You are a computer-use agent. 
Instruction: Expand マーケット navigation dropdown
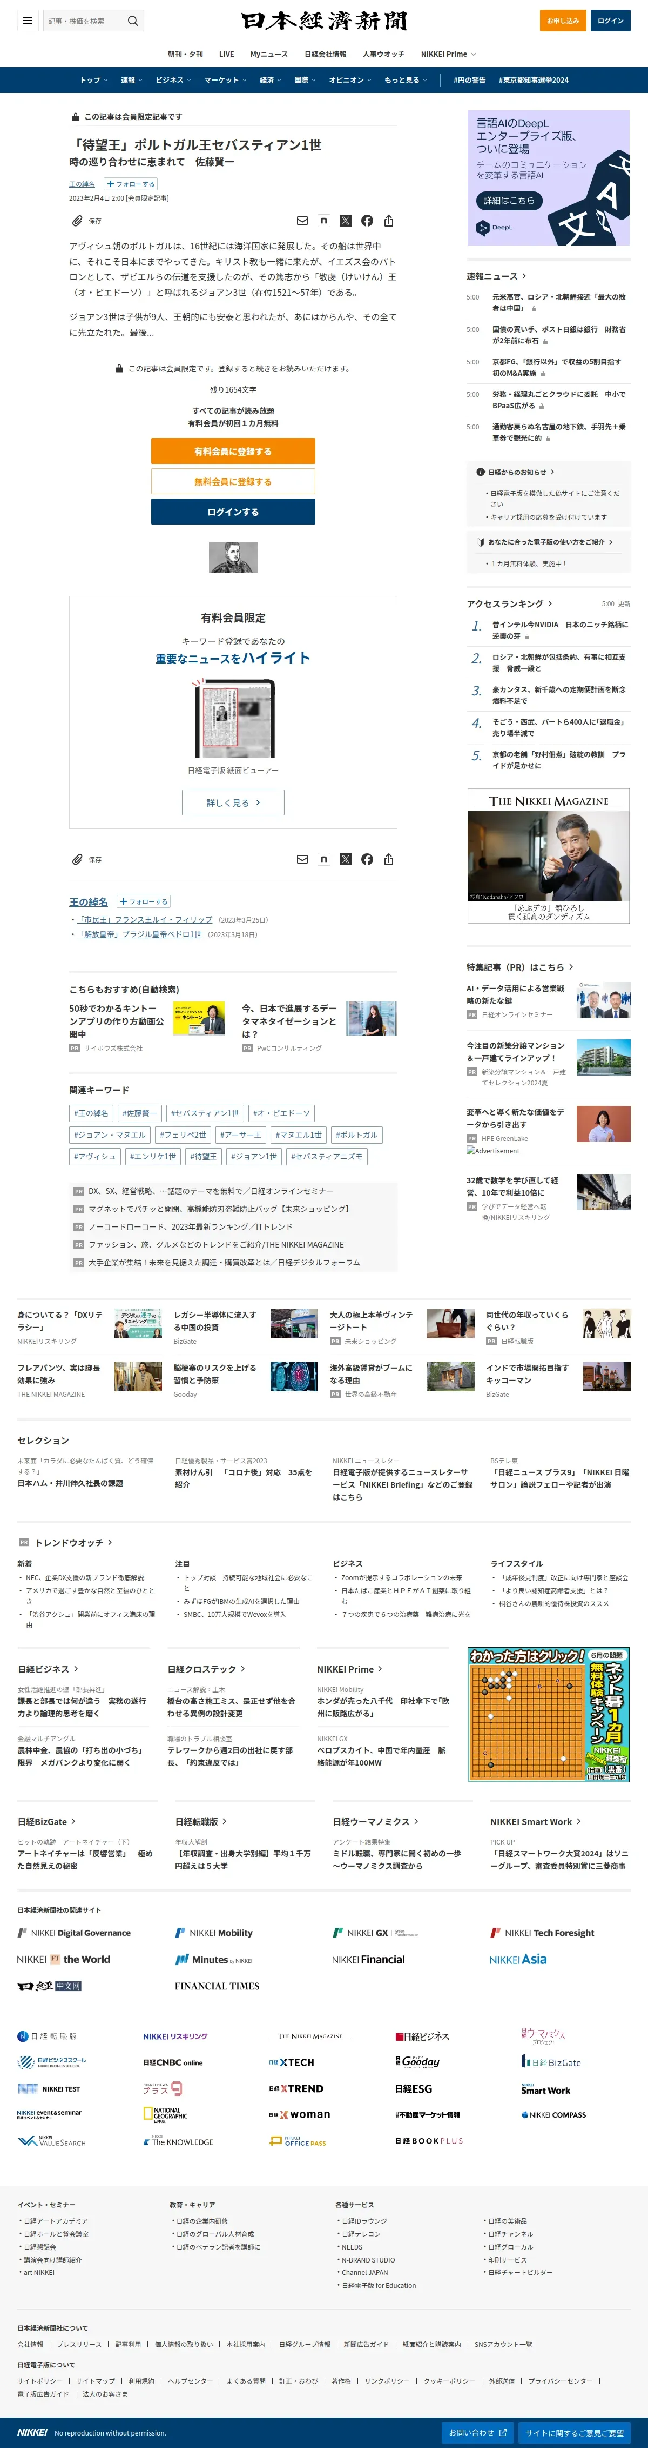(225, 80)
